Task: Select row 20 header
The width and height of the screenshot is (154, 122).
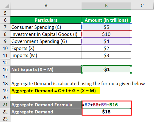Action: [5, 97]
